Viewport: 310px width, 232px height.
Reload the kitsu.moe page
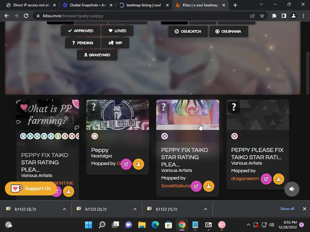pyautogui.click(x=26, y=16)
